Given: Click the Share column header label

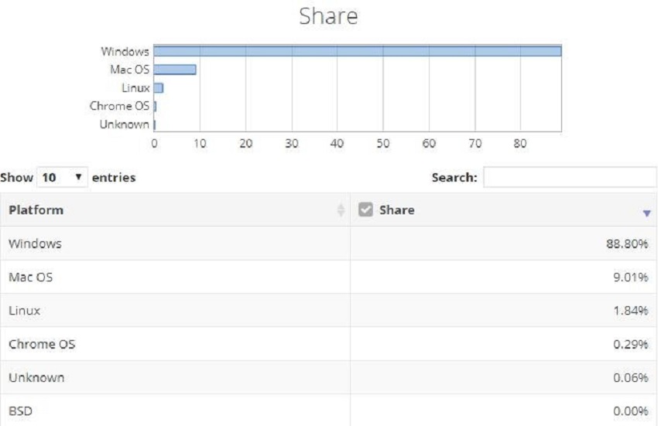Looking at the screenshot, I should [396, 210].
